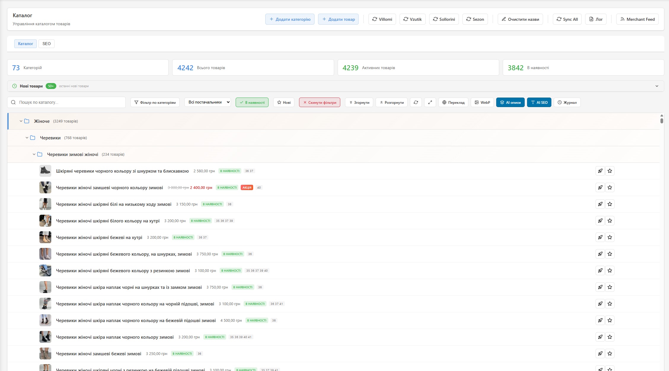The width and height of the screenshot is (669, 371).
Task: Click the Додати категорію button
Action: [x=290, y=19]
